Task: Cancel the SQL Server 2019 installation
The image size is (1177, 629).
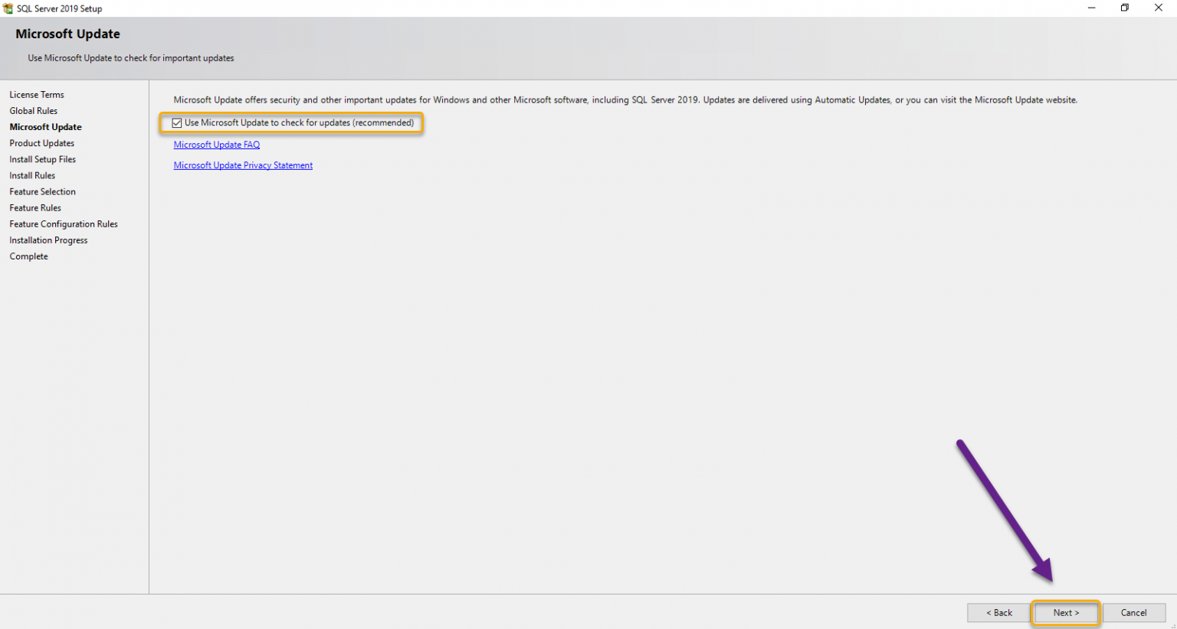Action: point(1134,612)
